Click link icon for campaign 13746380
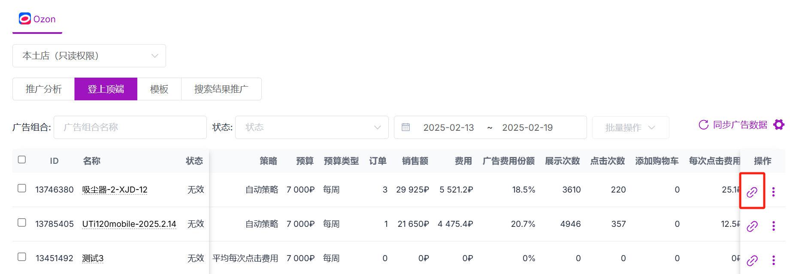796x274 pixels. coord(752,192)
